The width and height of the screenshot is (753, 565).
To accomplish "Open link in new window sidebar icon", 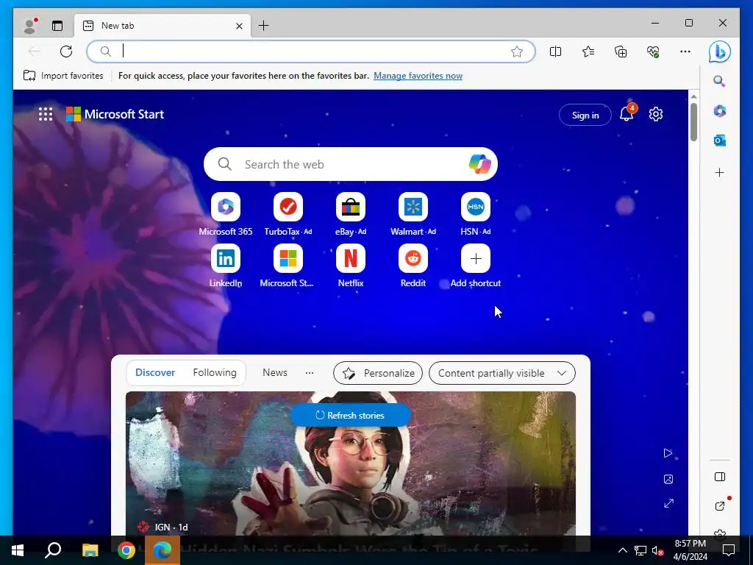I will (x=719, y=505).
